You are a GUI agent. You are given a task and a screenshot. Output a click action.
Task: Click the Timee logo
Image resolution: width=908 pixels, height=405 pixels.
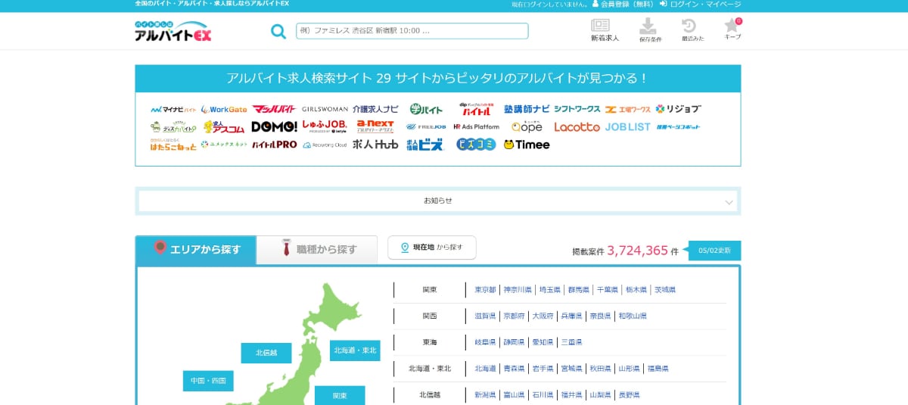(527, 145)
